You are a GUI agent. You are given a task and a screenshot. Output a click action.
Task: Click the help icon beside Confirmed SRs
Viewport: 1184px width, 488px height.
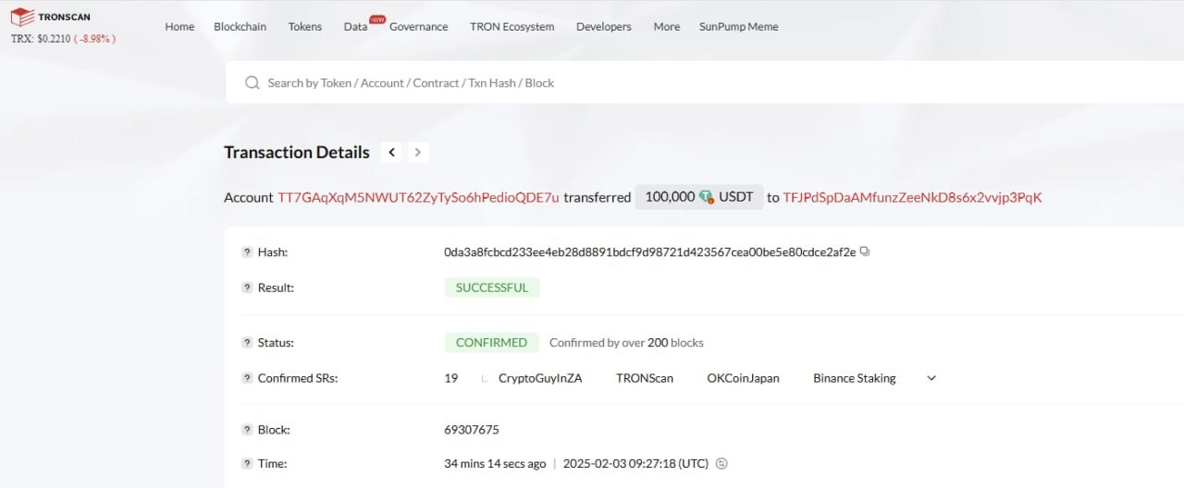(247, 378)
